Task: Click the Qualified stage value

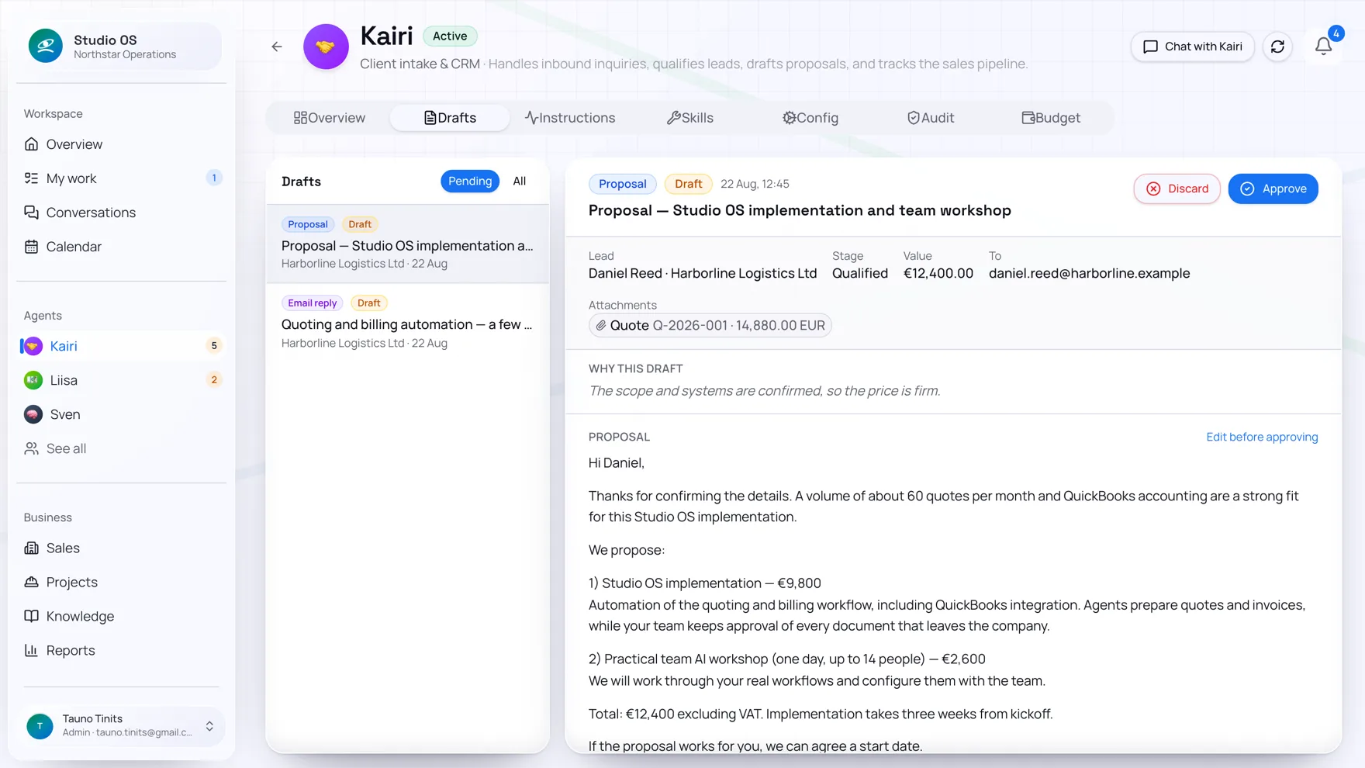Action: pos(860,273)
